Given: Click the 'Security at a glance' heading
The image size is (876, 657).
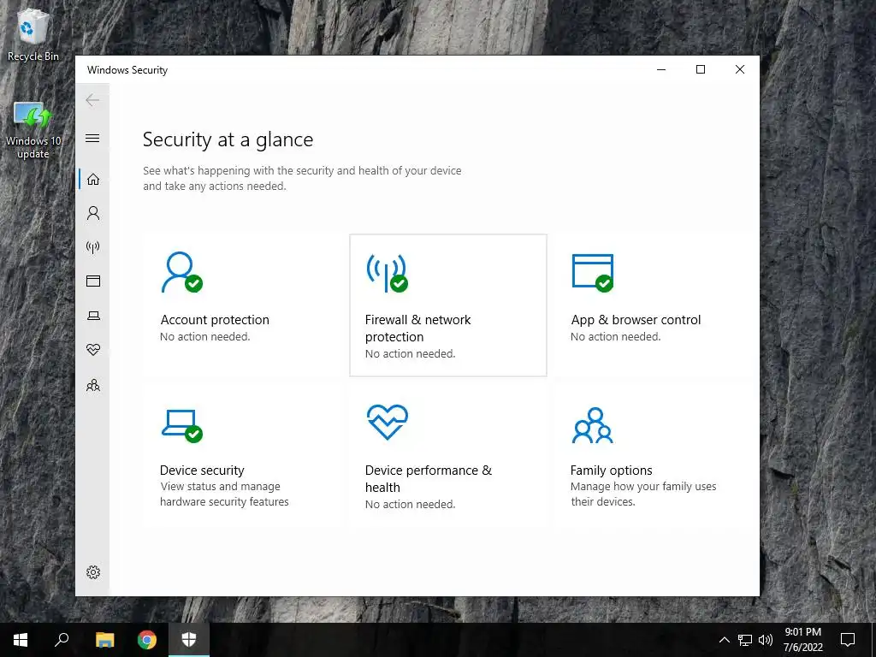Looking at the screenshot, I should pyautogui.click(x=228, y=139).
